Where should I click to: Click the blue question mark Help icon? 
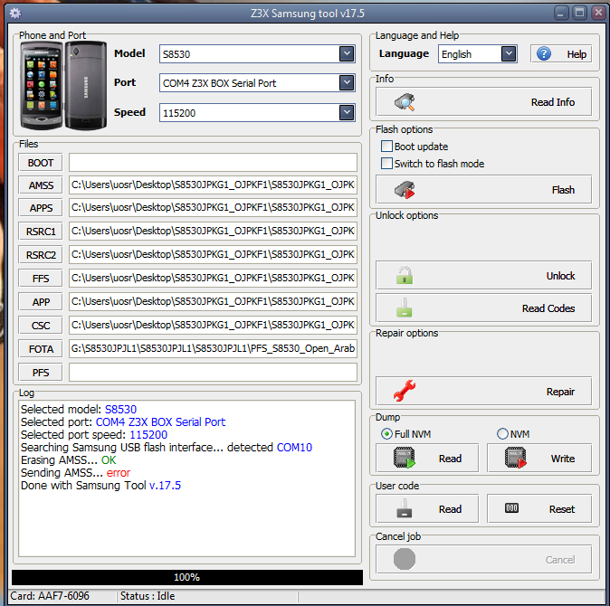click(544, 53)
